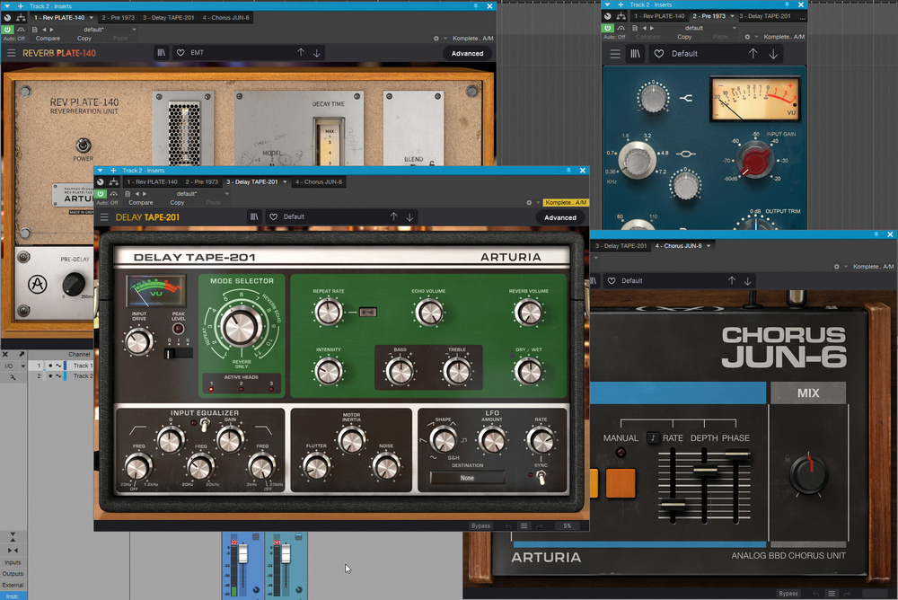Open preset library browser in Delay TAPE-201

click(x=255, y=217)
